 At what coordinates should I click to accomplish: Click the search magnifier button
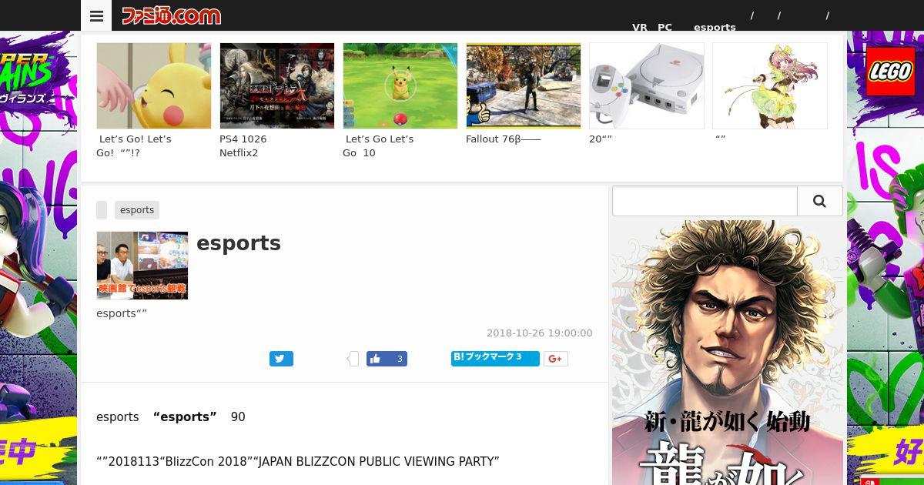[819, 201]
